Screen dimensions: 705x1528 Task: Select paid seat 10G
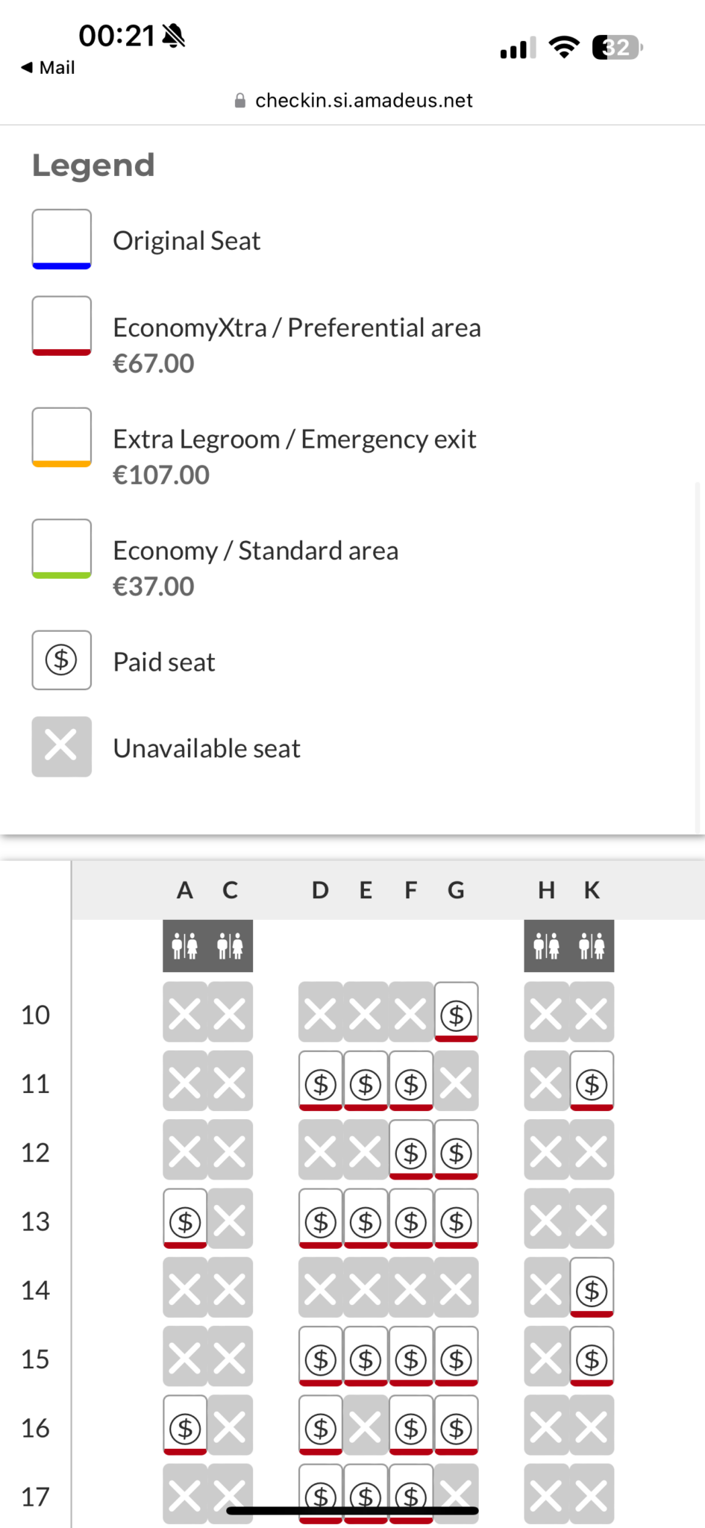(456, 1013)
